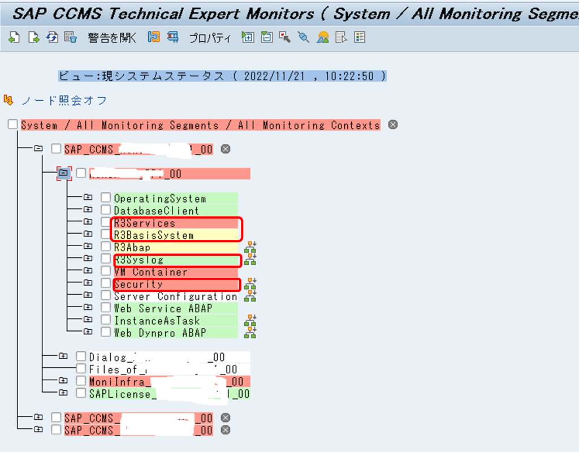Click the trash can toolbar icon
This screenshot has height=452, width=579.
(x=71, y=37)
